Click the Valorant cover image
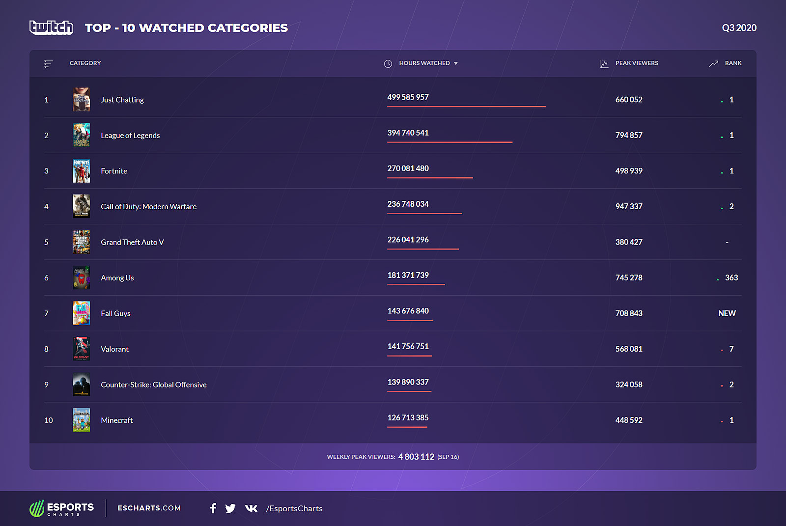The height and width of the screenshot is (526, 786). pyautogui.click(x=82, y=349)
